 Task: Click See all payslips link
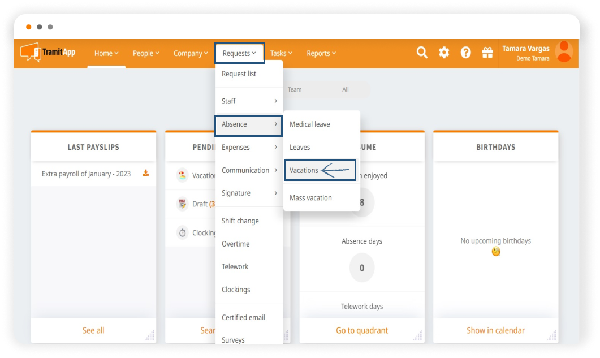click(93, 330)
